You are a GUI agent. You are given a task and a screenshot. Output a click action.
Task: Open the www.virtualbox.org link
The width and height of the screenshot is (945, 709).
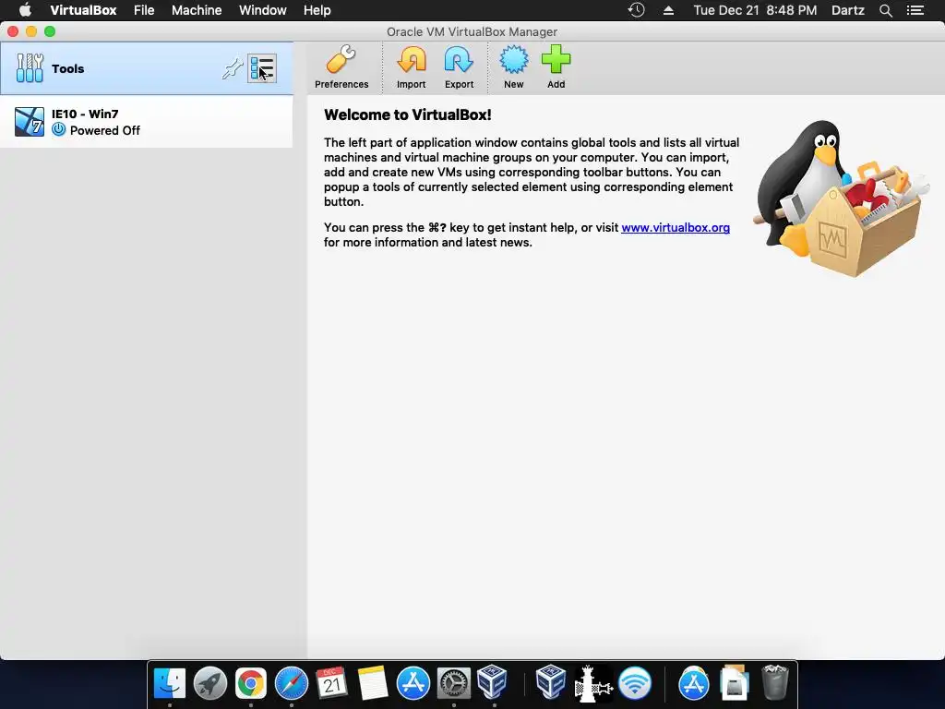(675, 228)
